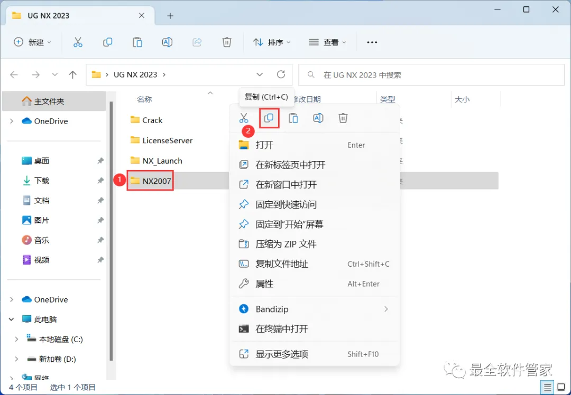571x395 pixels.
Task: Choose 在新标签页中打开 in the context menu
Action: coord(315,165)
